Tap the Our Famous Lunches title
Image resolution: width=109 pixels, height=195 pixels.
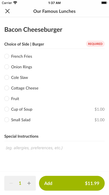point(54,11)
